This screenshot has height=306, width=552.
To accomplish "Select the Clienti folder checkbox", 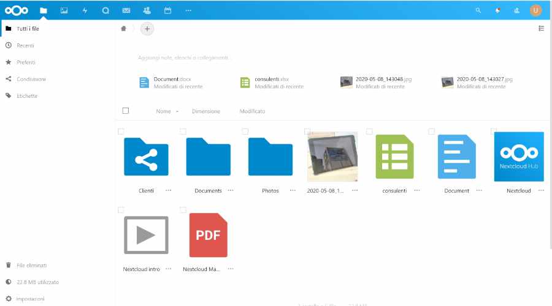I will (x=121, y=132).
